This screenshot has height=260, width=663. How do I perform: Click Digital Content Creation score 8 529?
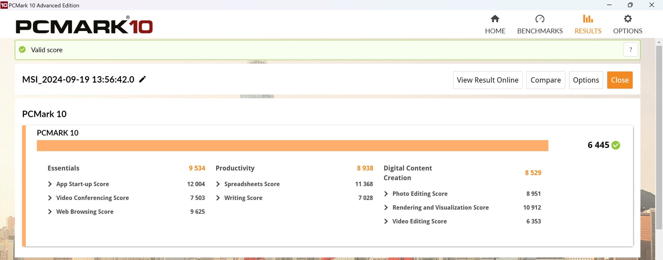point(533,173)
